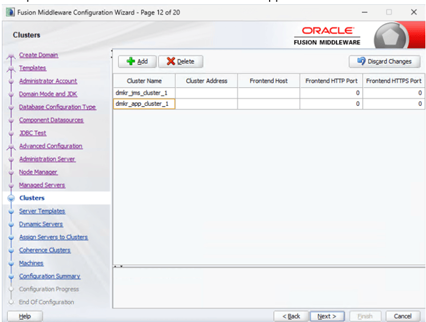Click the Cluster Name column header

pos(144,81)
